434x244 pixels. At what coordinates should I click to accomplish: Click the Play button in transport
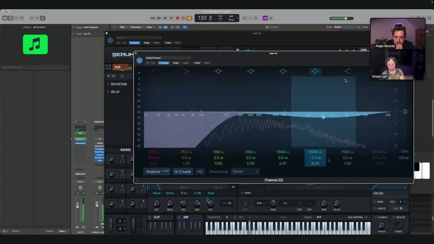171,18
